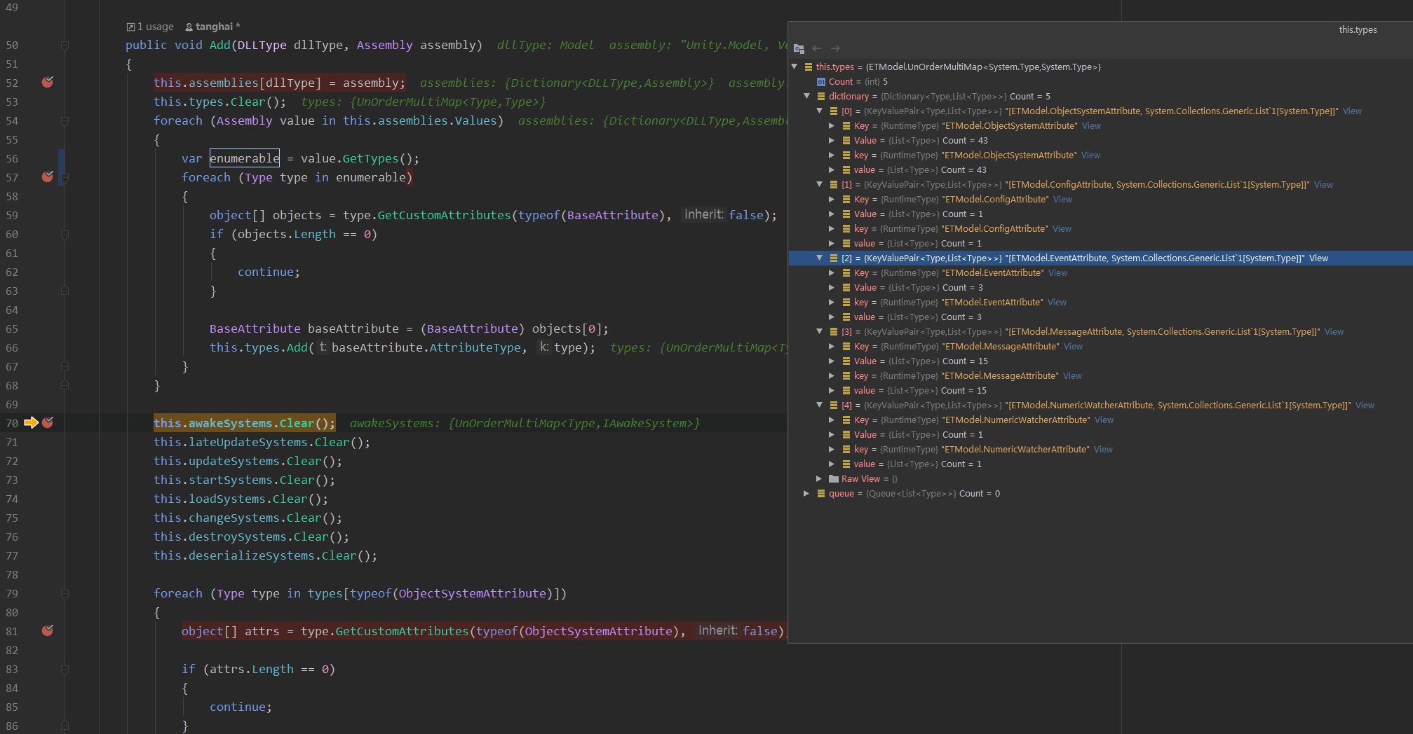Open View link beside Key ETModel.MessageAttribute
The height and width of the screenshot is (734, 1413).
(x=1073, y=346)
